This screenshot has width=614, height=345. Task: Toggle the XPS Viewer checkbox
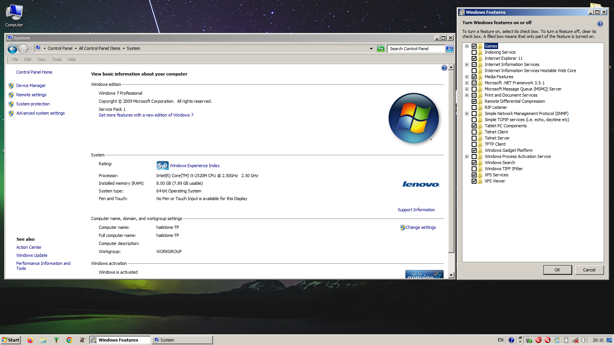pyautogui.click(x=474, y=181)
